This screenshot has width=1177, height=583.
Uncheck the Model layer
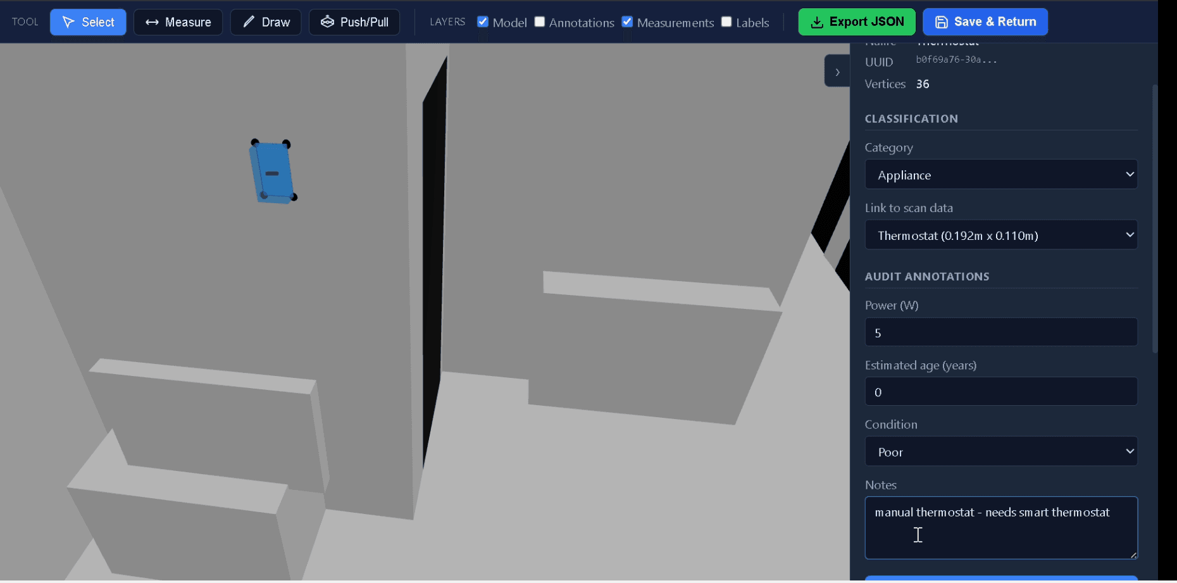[483, 21]
